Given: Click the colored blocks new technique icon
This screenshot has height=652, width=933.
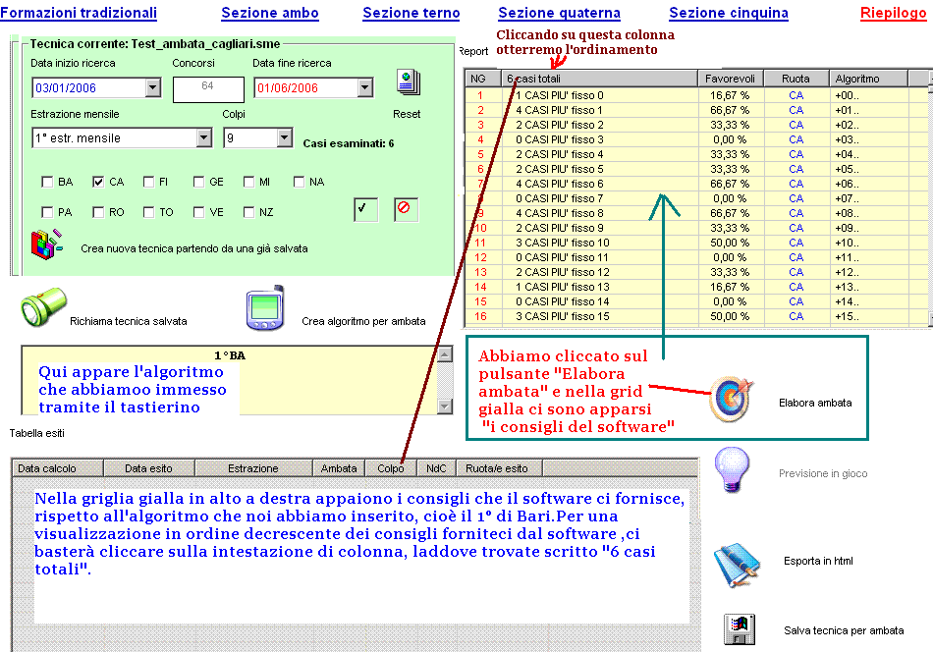Looking at the screenshot, I should pyautogui.click(x=46, y=244).
